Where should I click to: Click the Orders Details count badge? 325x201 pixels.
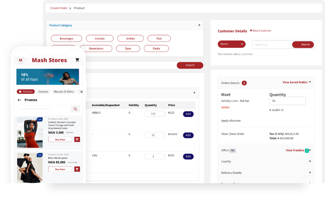click(x=244, y=83)
